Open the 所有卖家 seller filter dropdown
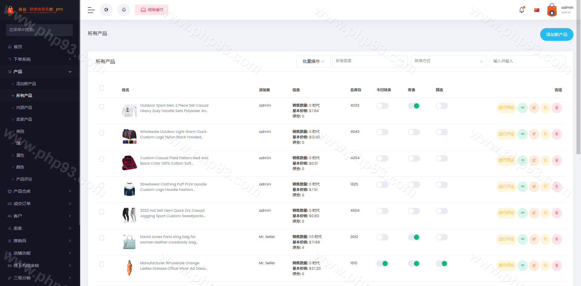Image resolution: width=581 pixels, height=286 pixels. click(x=369, y=61)
